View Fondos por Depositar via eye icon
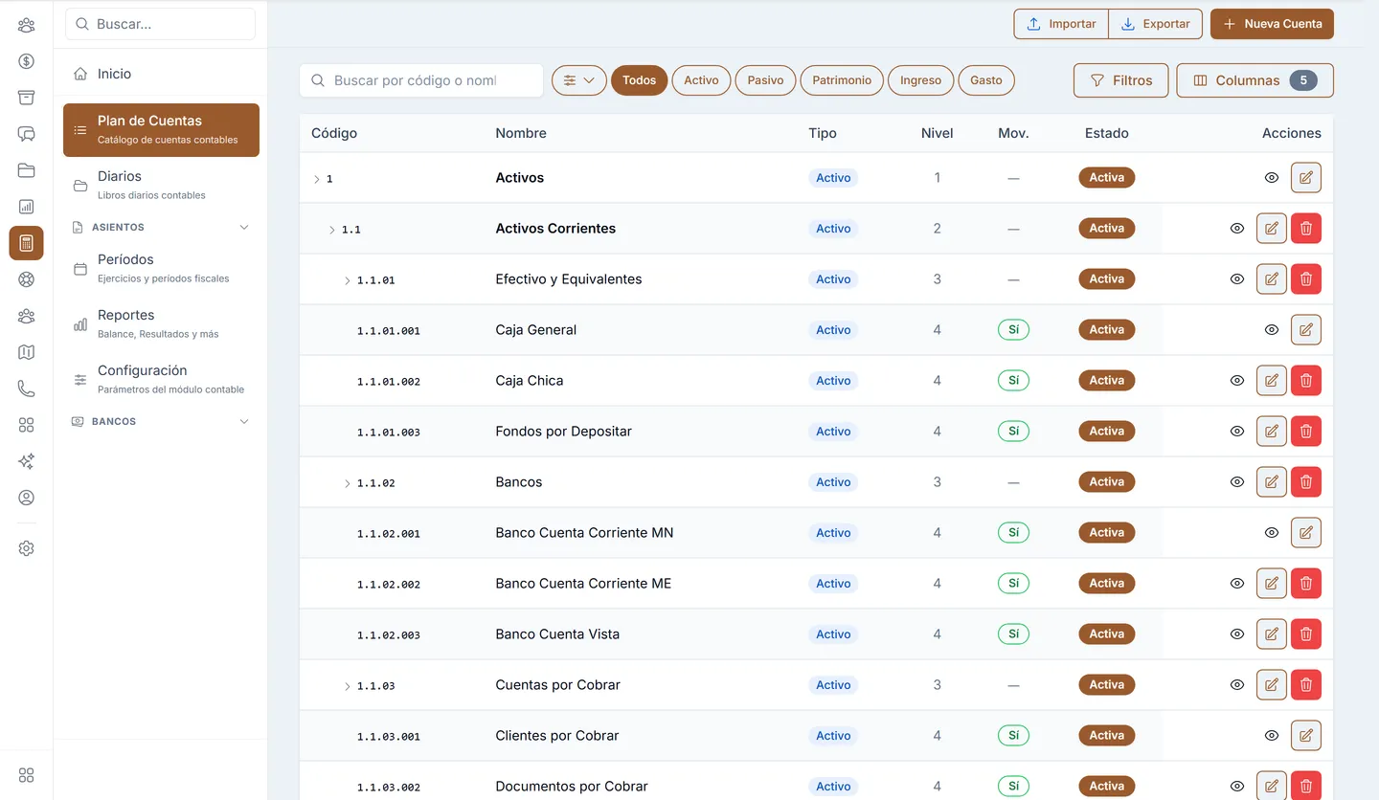 tap(1237, 432)
